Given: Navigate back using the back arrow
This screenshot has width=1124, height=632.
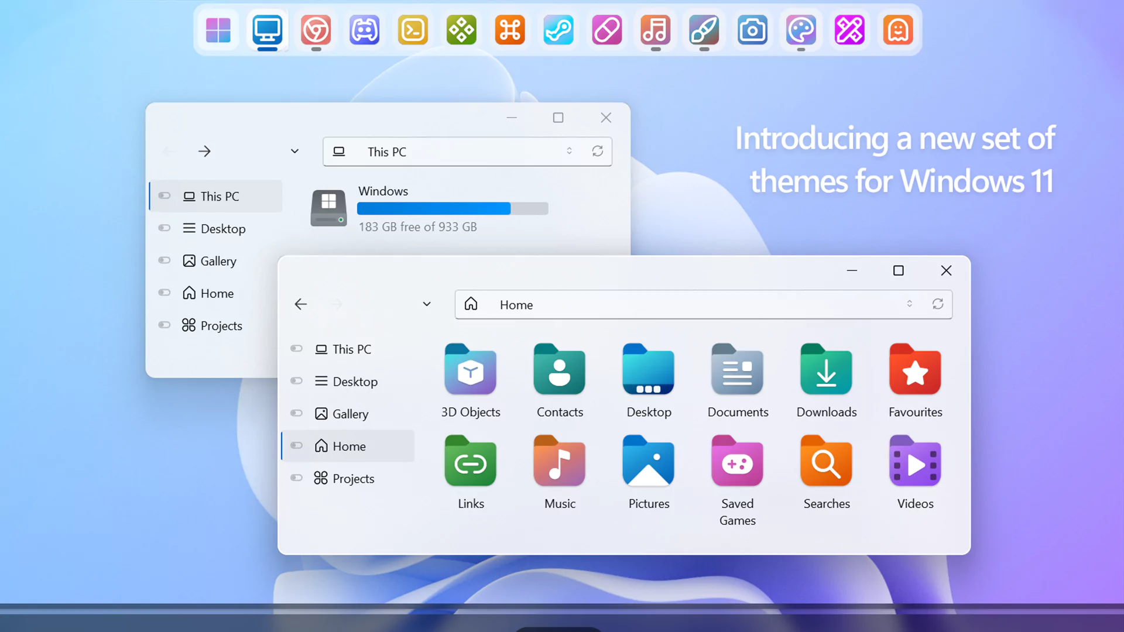Looking at the screenshot, I should tap(300, 304).
